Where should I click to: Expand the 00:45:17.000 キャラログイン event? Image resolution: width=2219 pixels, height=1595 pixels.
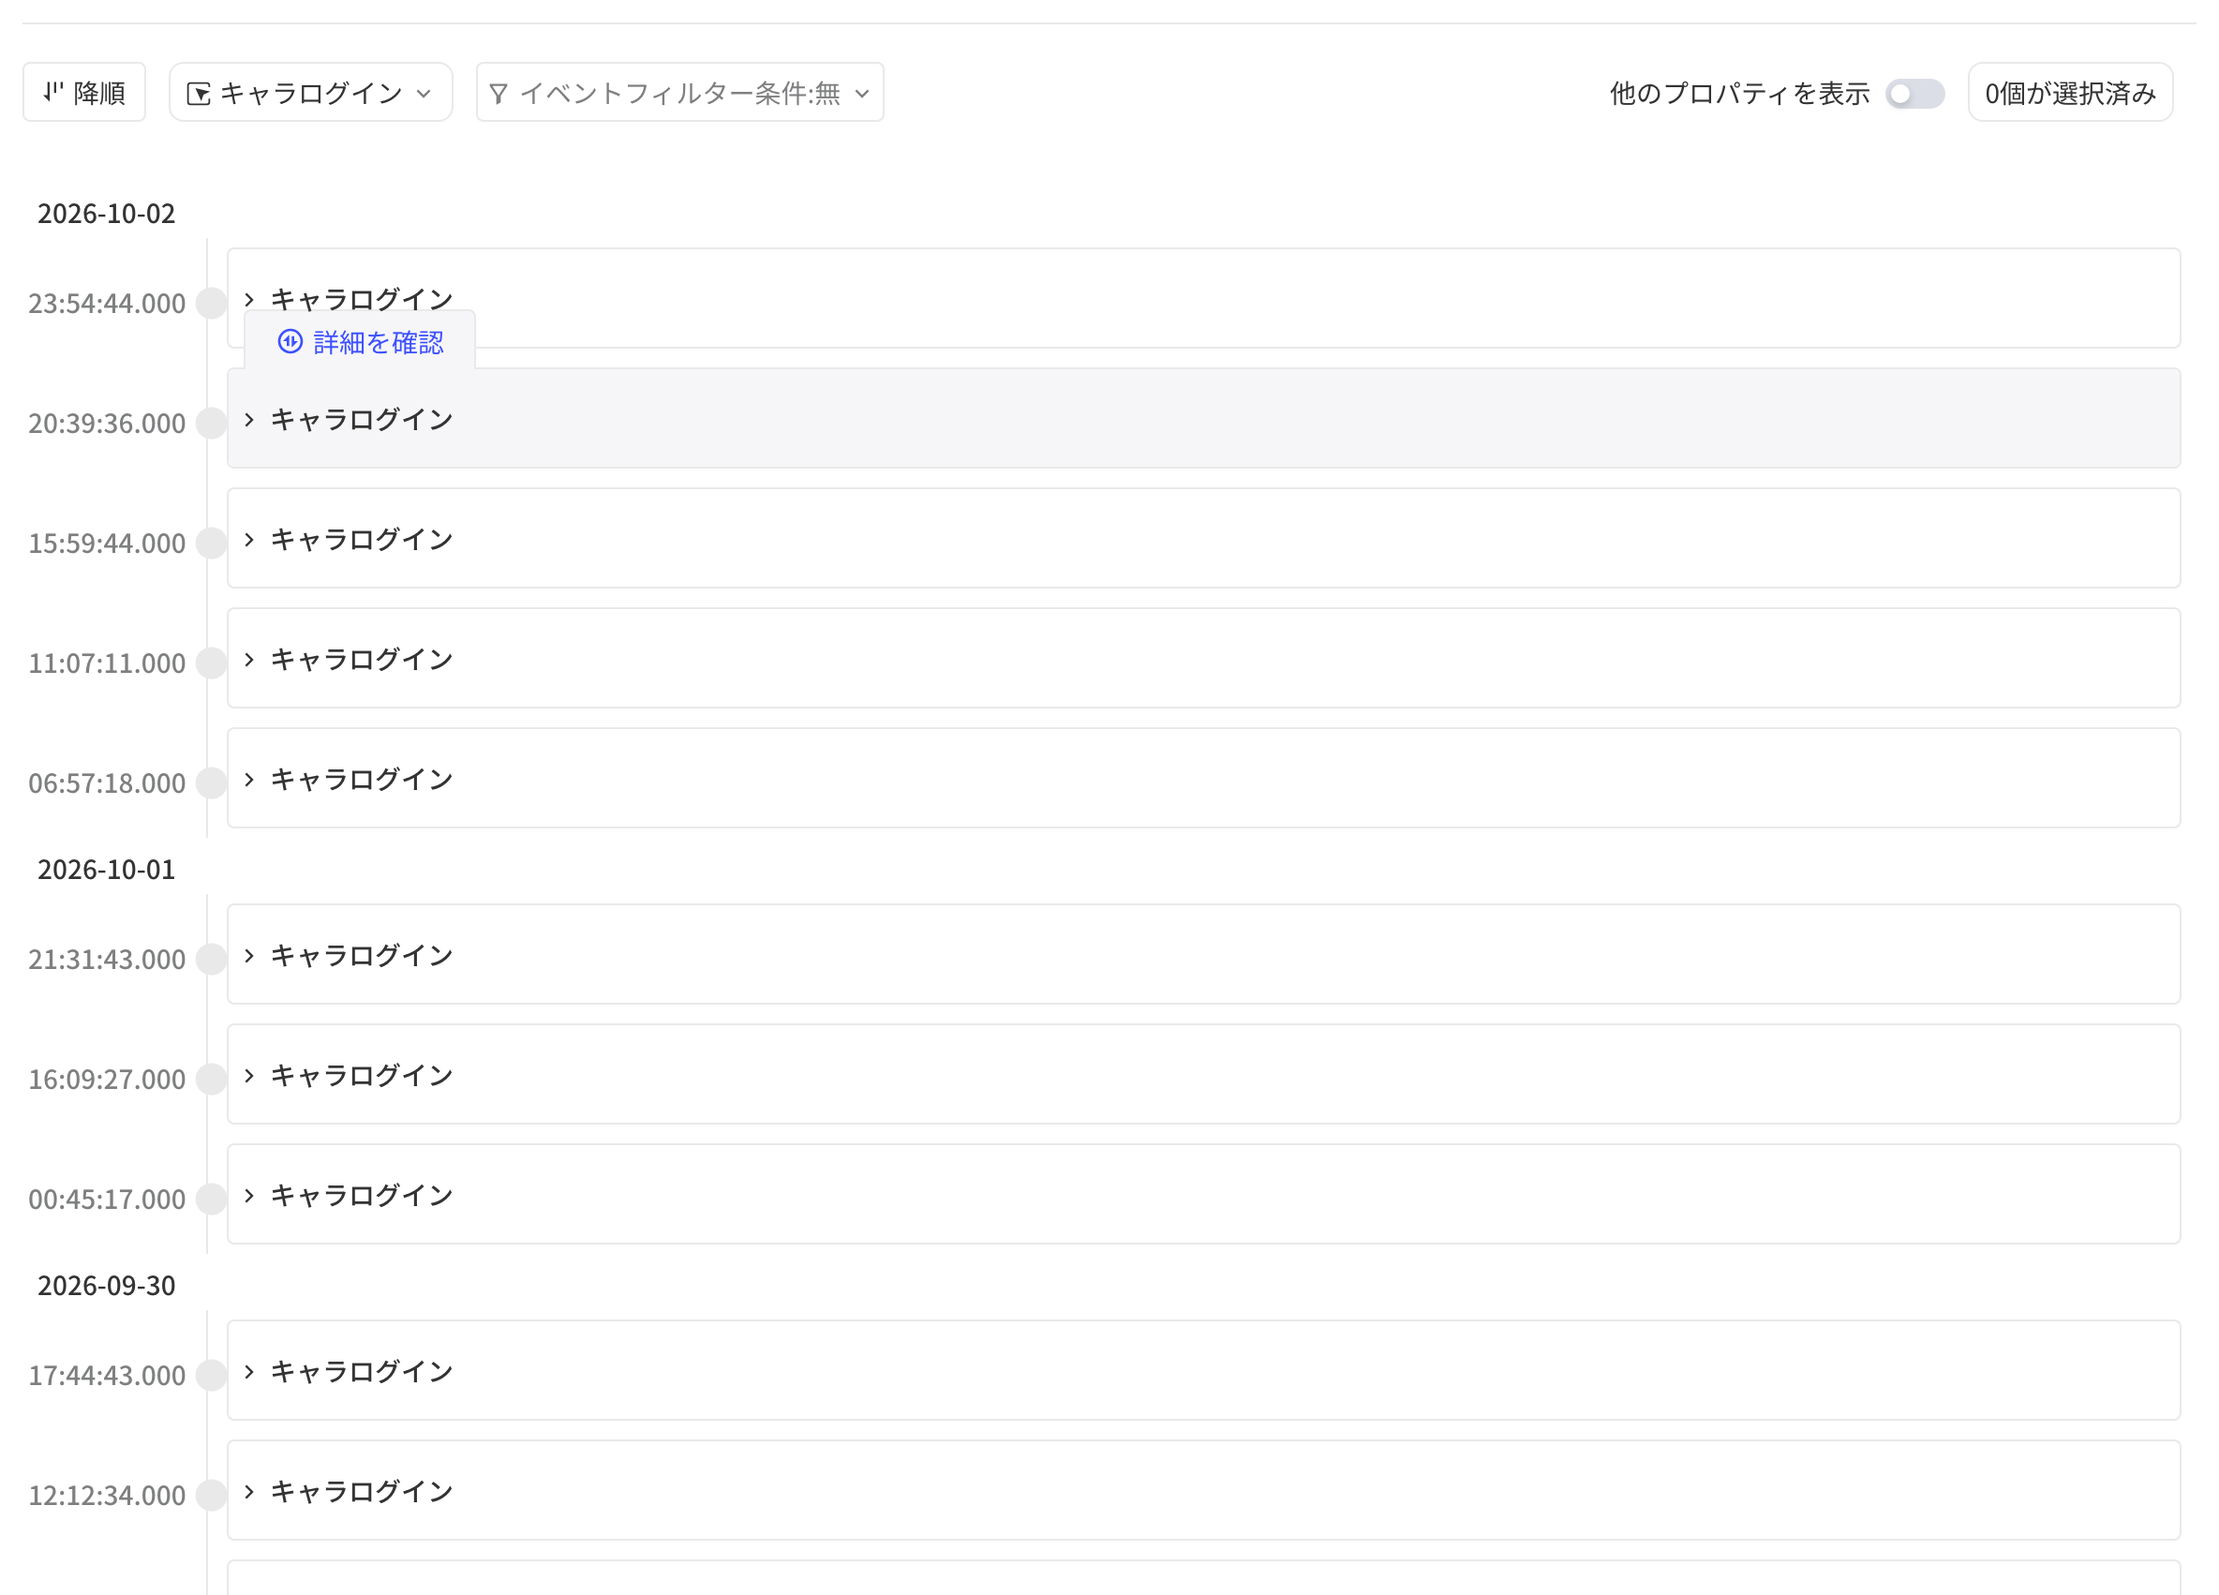249,1196
